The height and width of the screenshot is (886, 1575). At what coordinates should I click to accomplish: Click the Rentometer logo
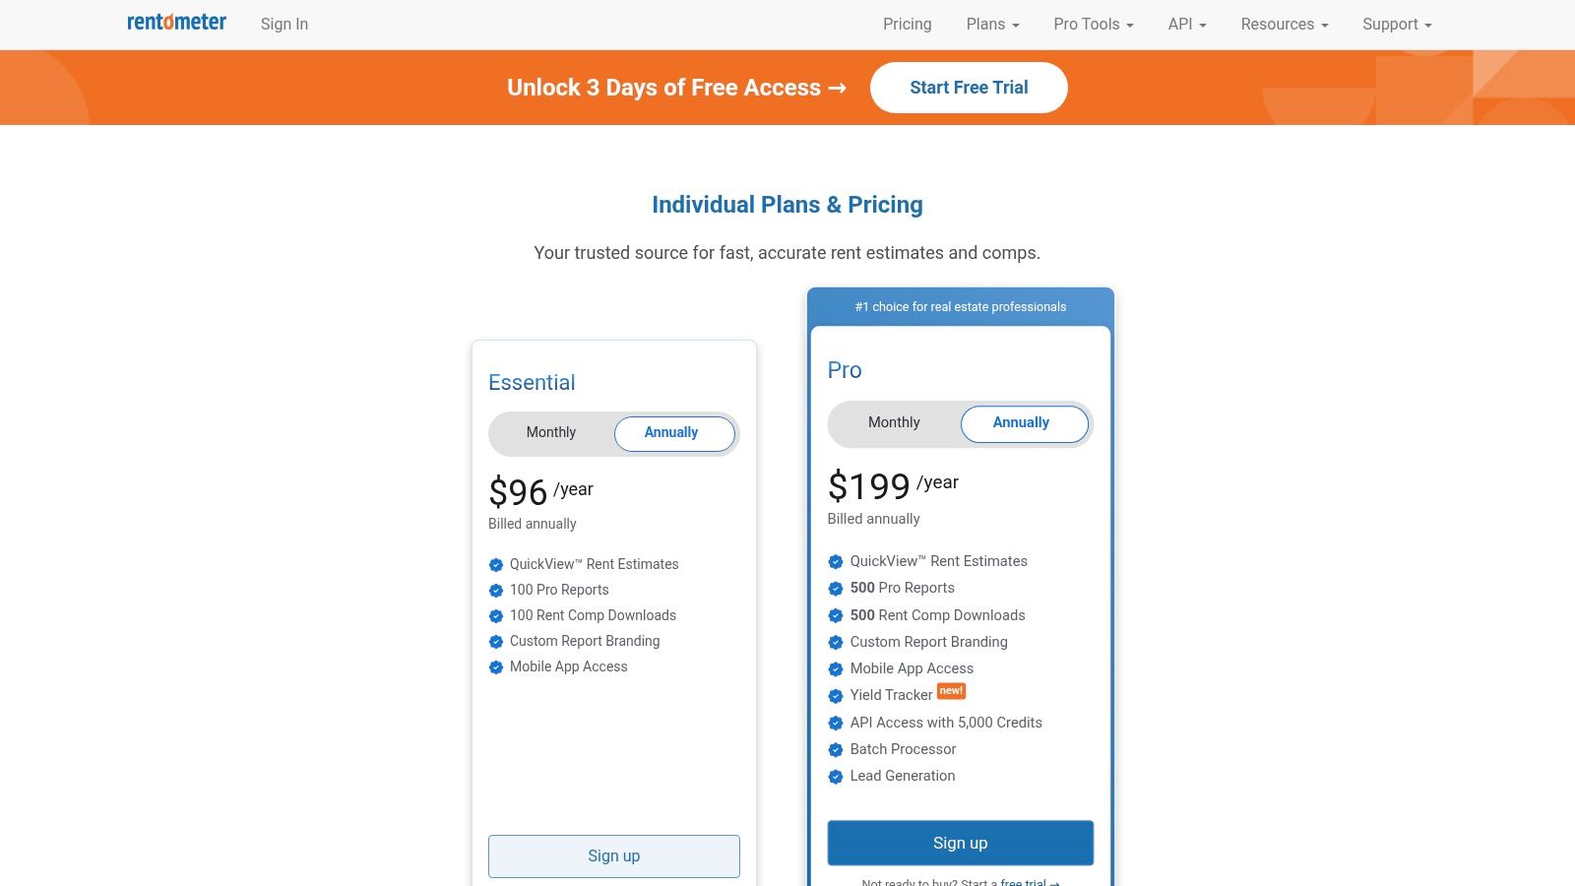click(x=176, y=23)
